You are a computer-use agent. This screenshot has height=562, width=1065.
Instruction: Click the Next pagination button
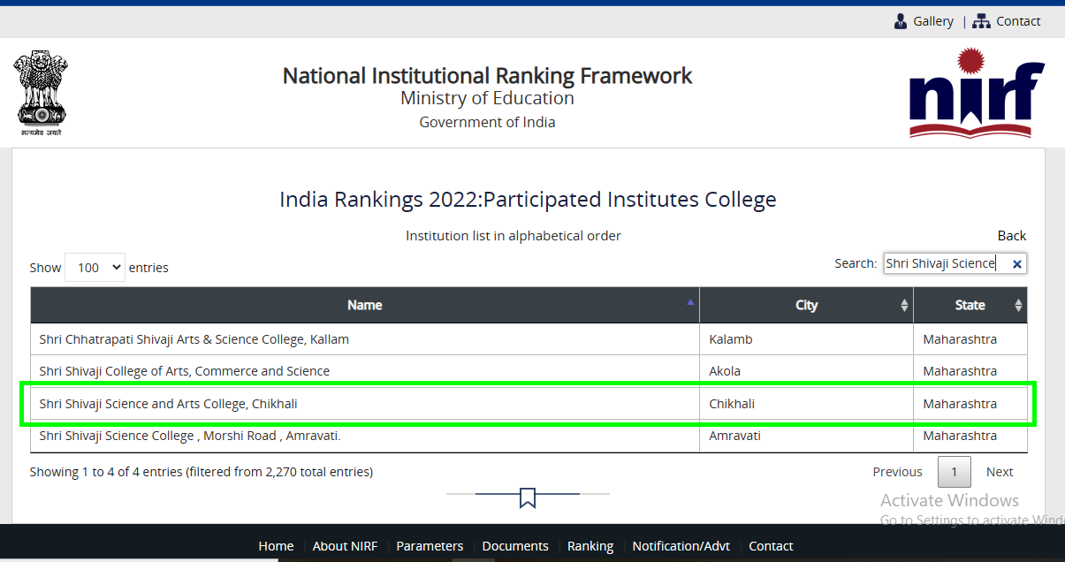point(1000,472)
